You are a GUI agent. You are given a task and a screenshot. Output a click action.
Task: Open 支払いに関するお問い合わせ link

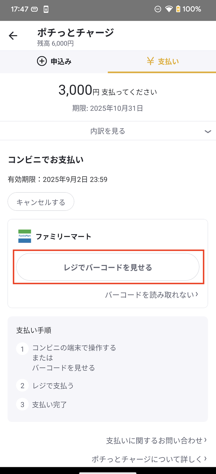[x=156, y=440]
